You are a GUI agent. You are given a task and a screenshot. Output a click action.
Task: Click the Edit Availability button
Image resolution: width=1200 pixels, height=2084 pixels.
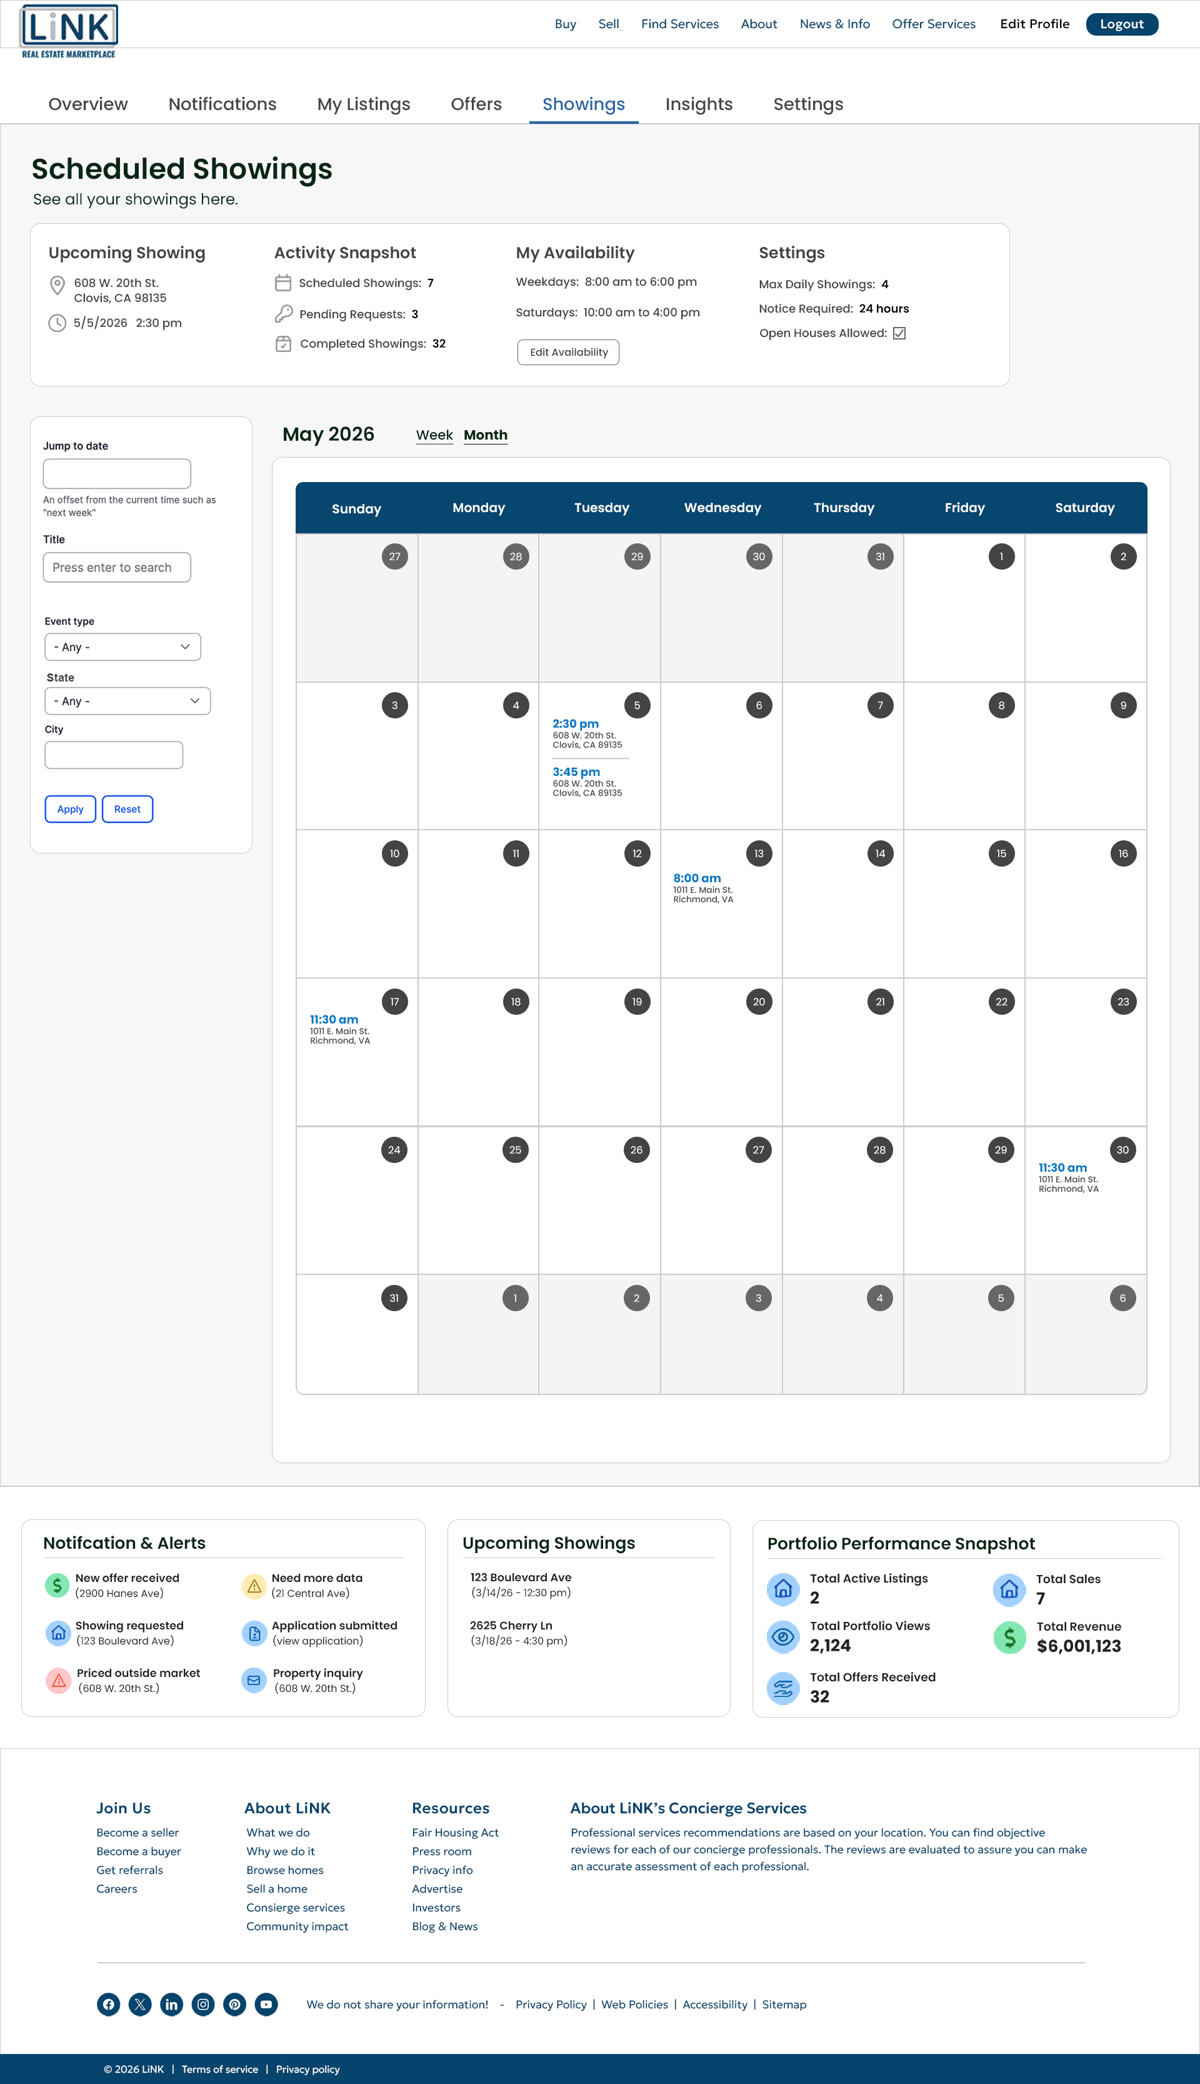568,352
